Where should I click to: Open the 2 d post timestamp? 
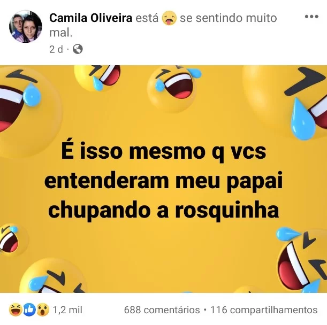[56, 50]
